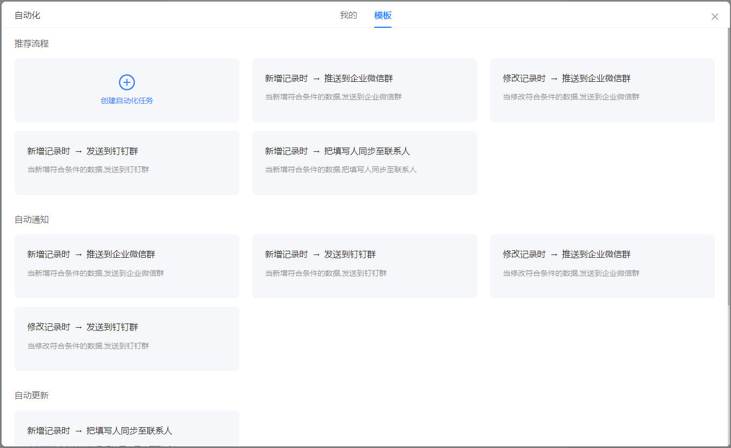Click the 创建自动化任务 label
731x448 pixels.
[x=127, y=101]
